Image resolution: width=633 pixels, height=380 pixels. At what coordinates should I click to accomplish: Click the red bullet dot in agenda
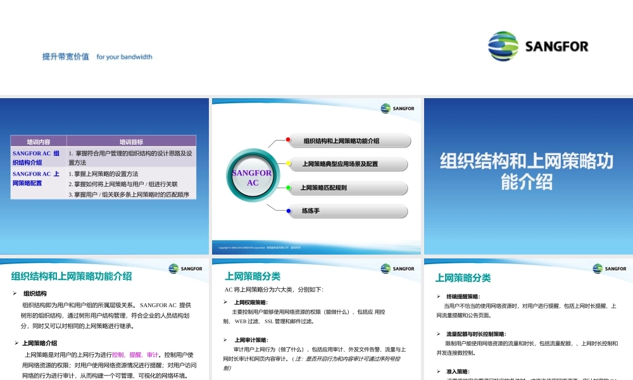(288, 140)
